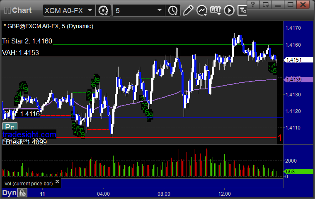Select the VAH: 1.4153 label
315x199 pixels.
click(20, 53)
